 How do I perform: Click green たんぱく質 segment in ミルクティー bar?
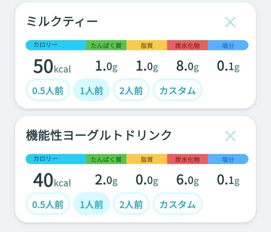pos(106,45)
